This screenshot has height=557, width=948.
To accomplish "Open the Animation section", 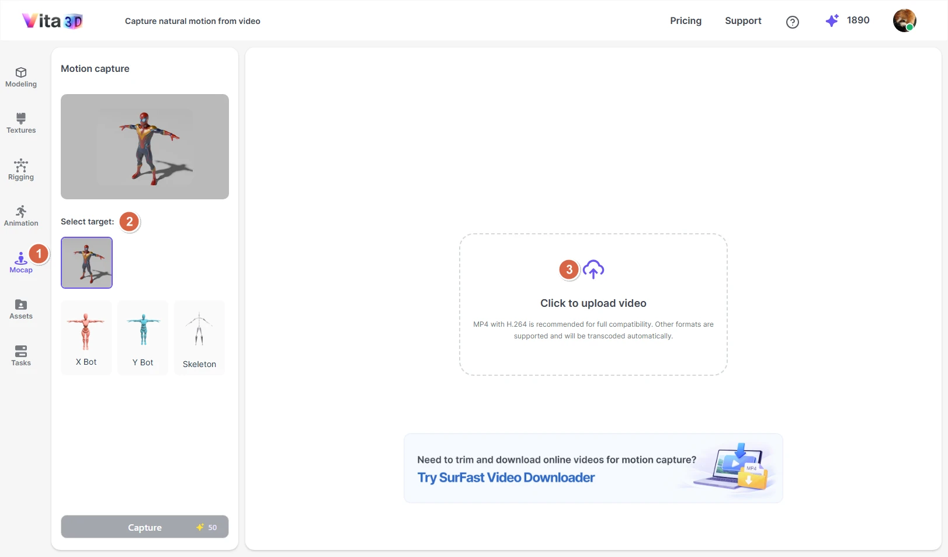I will [x=21, y=216].
